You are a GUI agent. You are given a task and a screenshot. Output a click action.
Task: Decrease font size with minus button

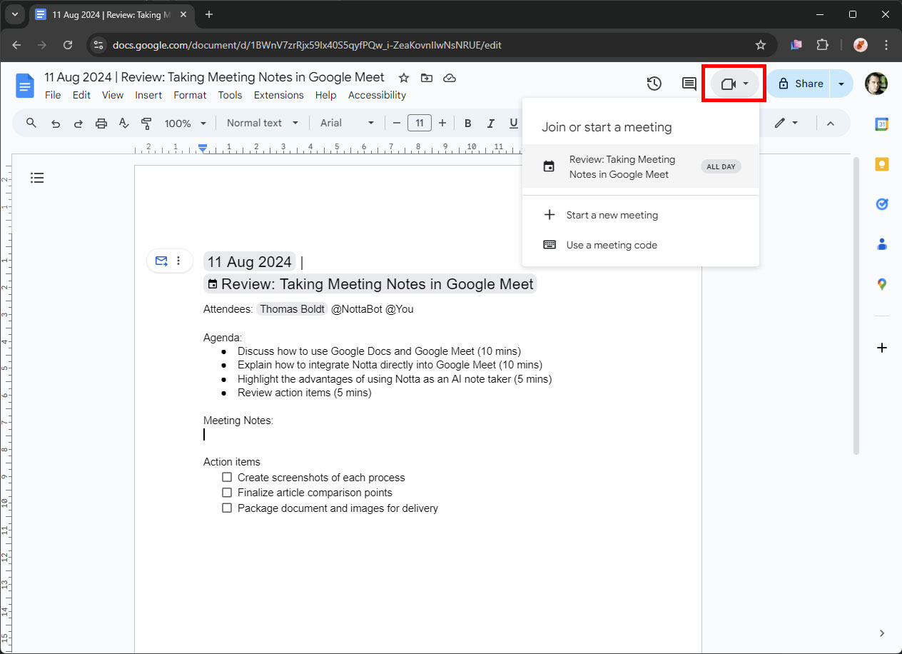[397, 124]
